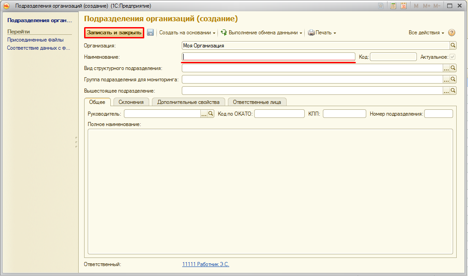Open Присоединенные файлы in the sidebar
This screenshot has width=468, height=276.
point(35,40)
